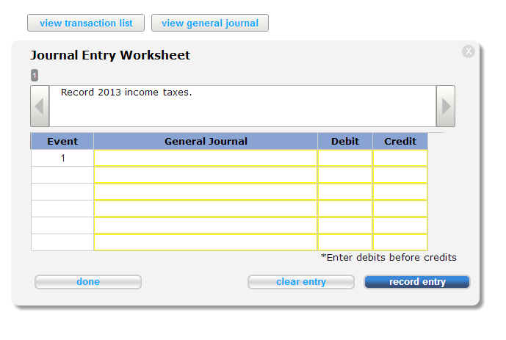Click the clear entry button
The height and width of the screenshot is (340, 506).
(301, 281)
